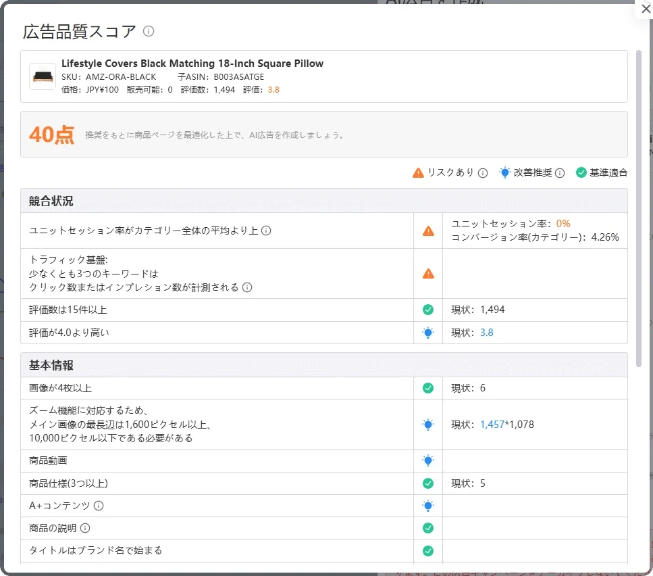The height and width of the screenshot is (576, 653).
Task: Click green check in 画像が4枚以上 row
Action: [428, 388]
